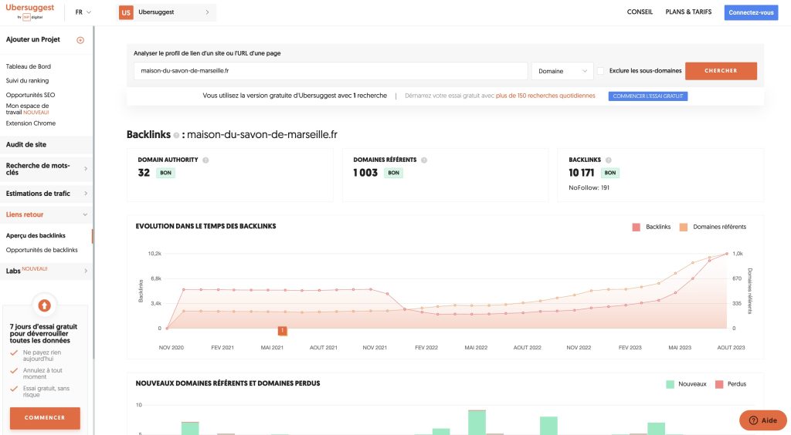Click the help icon beside Domain Authority
Viewport: 791px width, 435px height.
coord(205,160)
